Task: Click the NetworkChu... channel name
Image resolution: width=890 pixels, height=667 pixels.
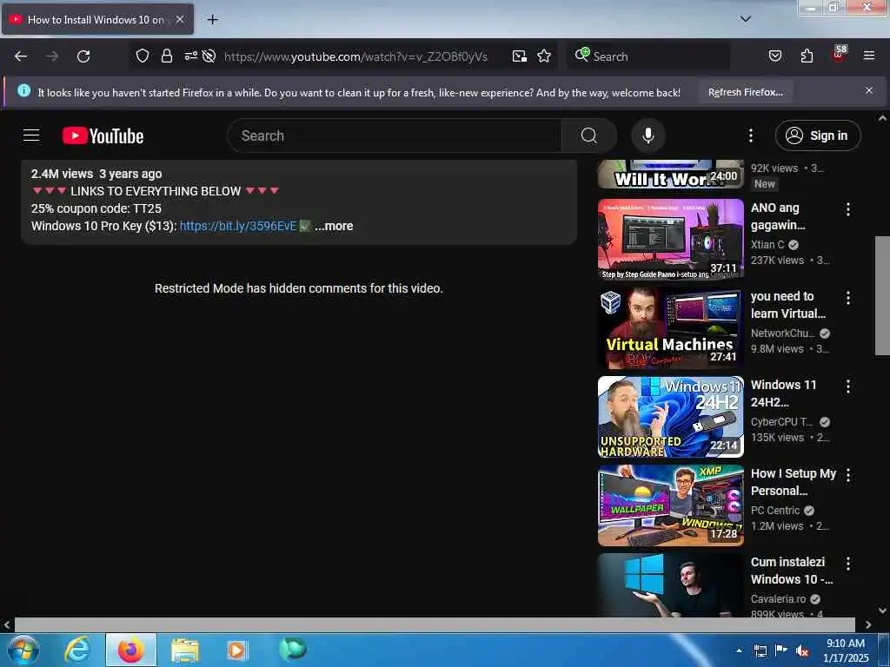Action: pyautogui.click(x=782, y=333)
